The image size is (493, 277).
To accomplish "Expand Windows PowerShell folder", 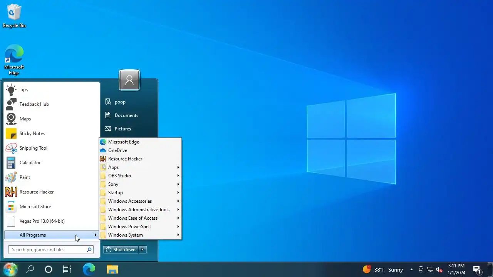I will tap(140, 227).
